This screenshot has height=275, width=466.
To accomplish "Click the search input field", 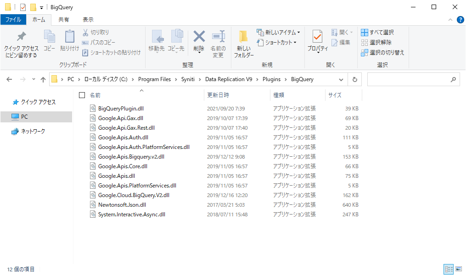I will (x=413, y=79).
